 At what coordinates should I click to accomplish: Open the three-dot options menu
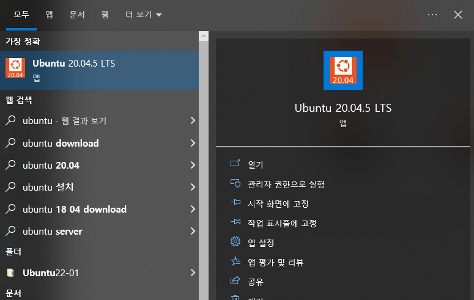coord(432,15)
